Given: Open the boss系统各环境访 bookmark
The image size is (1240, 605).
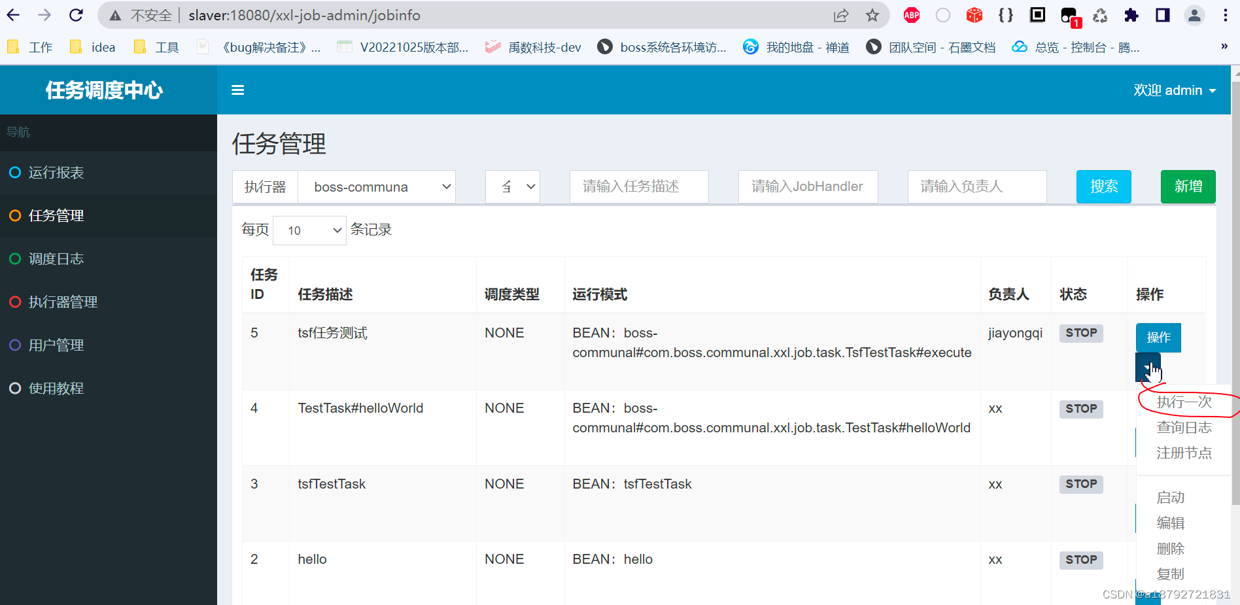Looking at the screenshot, I should 662,47.
